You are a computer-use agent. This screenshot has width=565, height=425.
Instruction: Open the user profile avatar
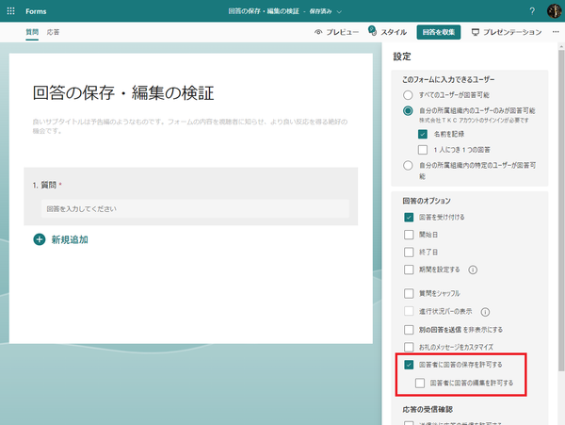pyautogui.click(x=555, y=11)
